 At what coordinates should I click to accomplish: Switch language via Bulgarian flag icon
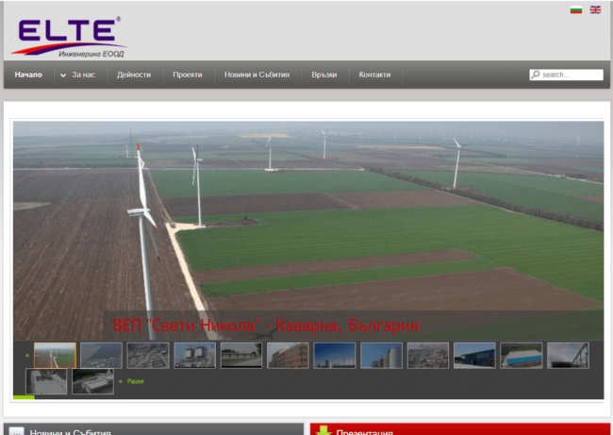(575, 9)
